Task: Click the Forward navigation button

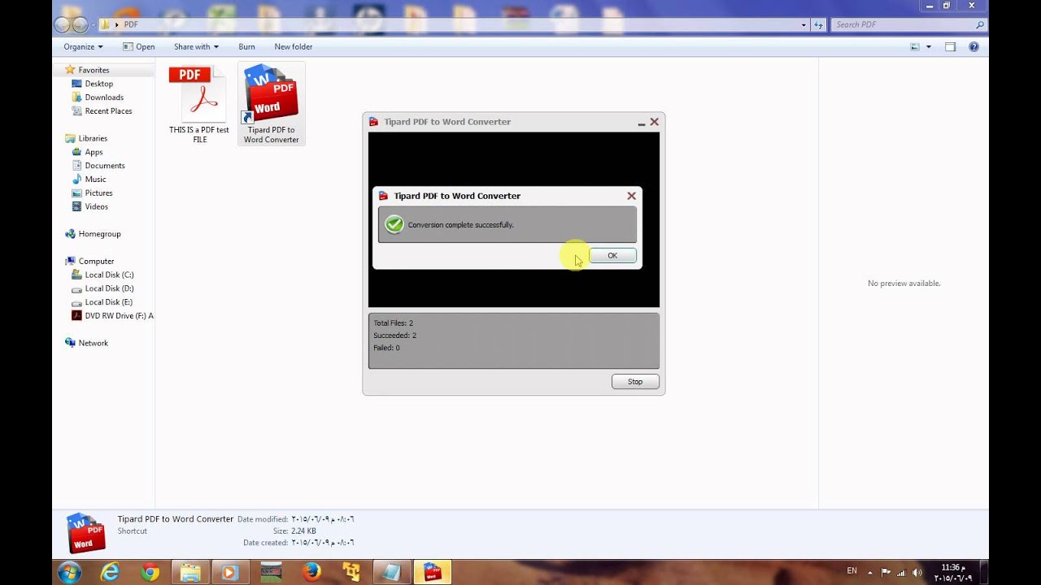Action: coord(80,24)
